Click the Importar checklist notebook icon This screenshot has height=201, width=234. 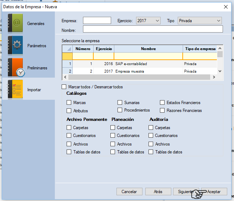coord(15,90)
